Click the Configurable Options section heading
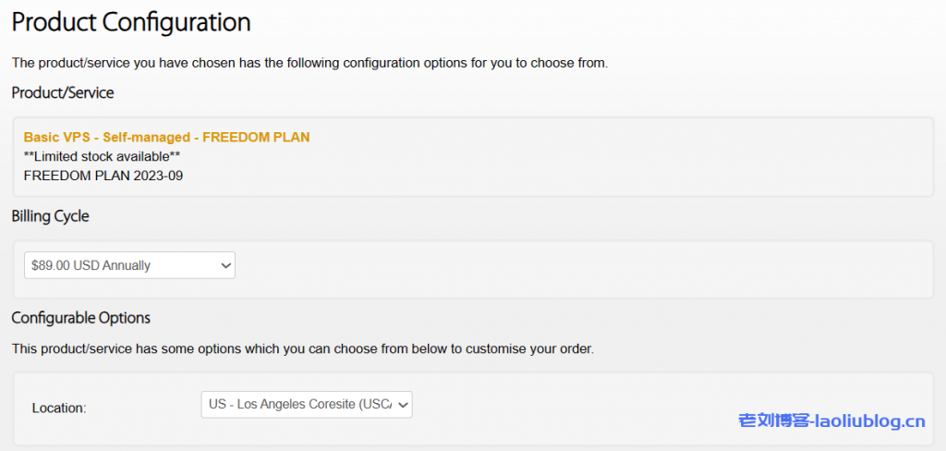Image resolution: width=946 pixels, height=451 pixels. tap(80, 318)
